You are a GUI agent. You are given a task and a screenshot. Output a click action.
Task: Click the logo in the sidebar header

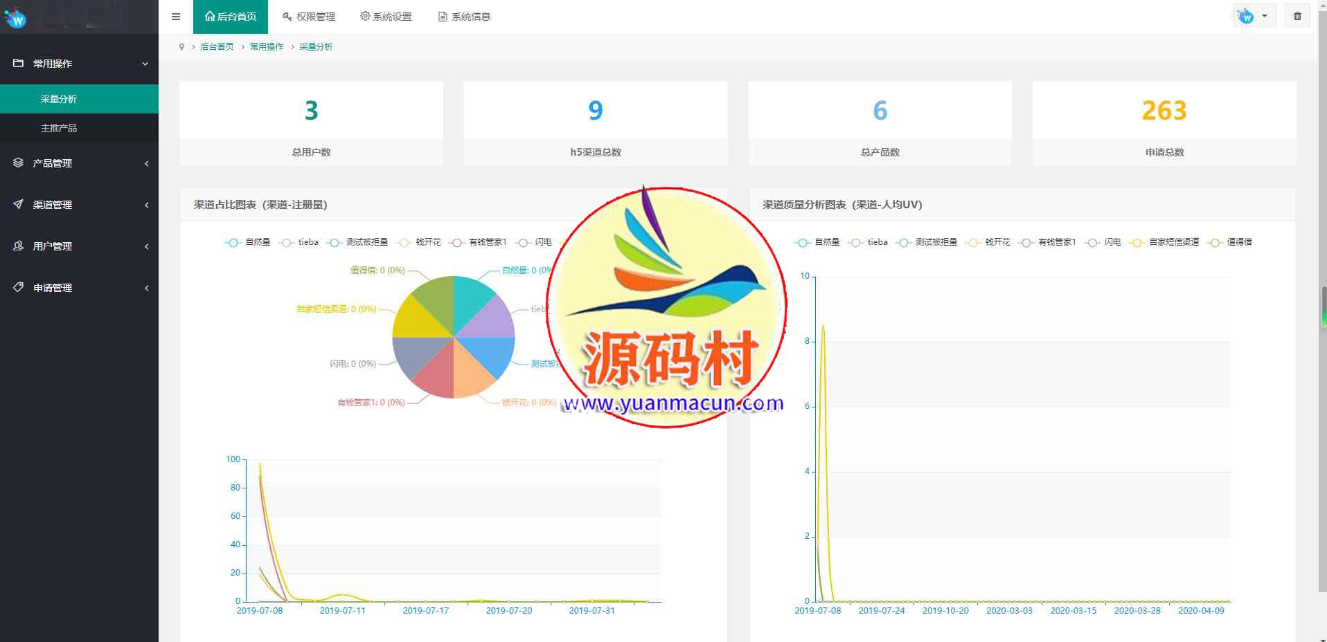click(15, 18)
